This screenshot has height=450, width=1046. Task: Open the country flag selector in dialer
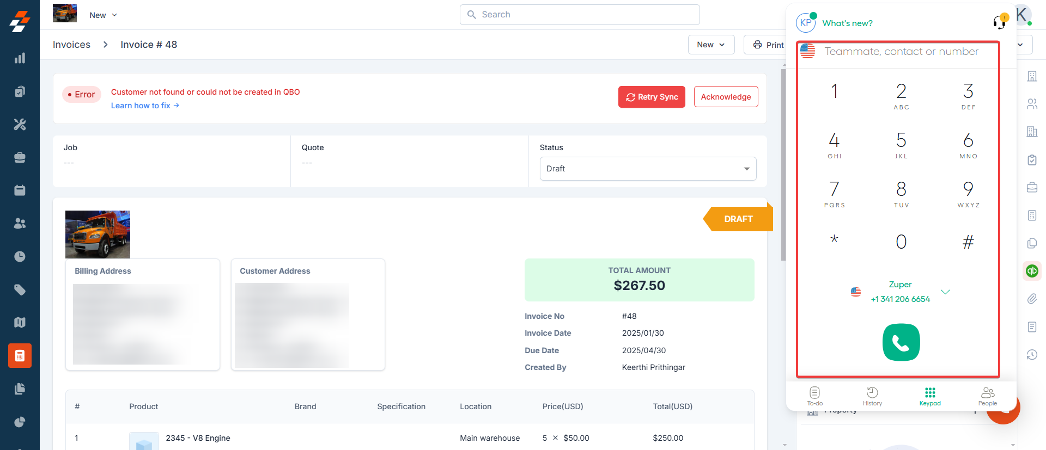[808, 51]
